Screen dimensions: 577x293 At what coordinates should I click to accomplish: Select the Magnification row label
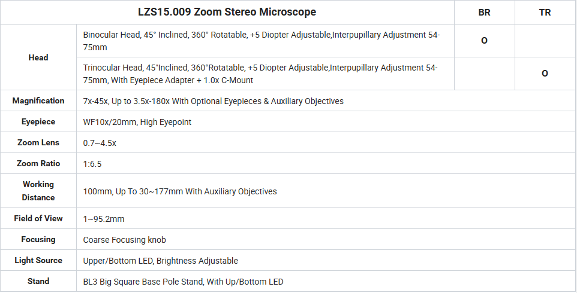38,101
